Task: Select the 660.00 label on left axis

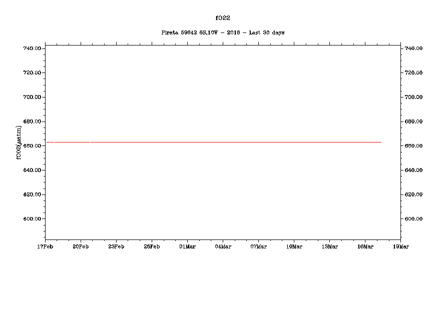Action: 32,146
